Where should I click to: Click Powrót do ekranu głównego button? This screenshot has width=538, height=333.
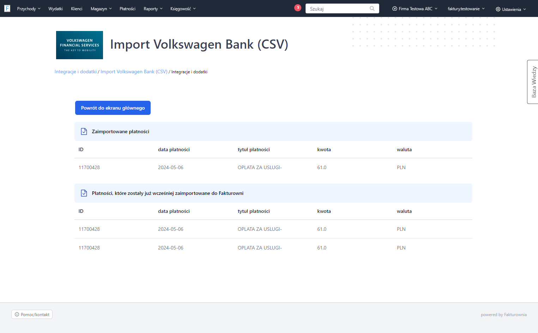113,108
